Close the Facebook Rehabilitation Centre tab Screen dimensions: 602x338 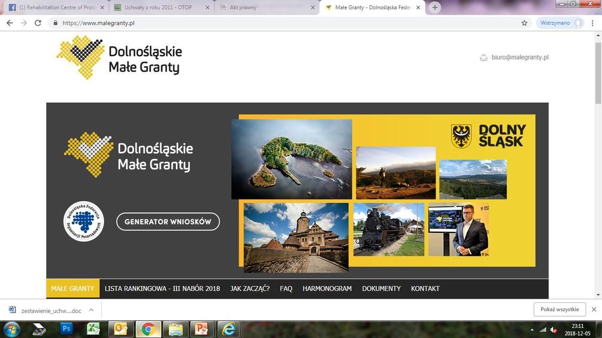coord(102,7)
